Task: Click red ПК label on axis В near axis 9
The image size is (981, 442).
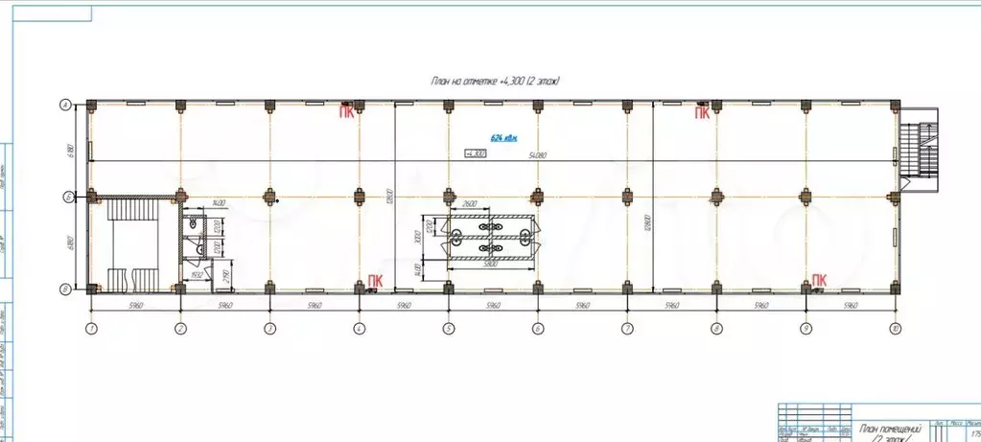Action: click(x=819, y=280)
